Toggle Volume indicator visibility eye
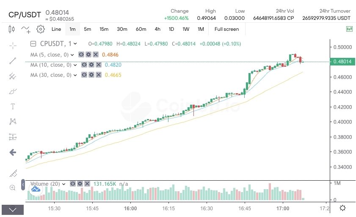Viewport: 356px width, 217px height. pyautogui.click(x=73, y=184)
